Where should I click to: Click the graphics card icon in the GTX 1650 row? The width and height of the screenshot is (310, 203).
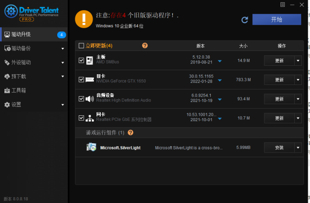pos(90,80)
